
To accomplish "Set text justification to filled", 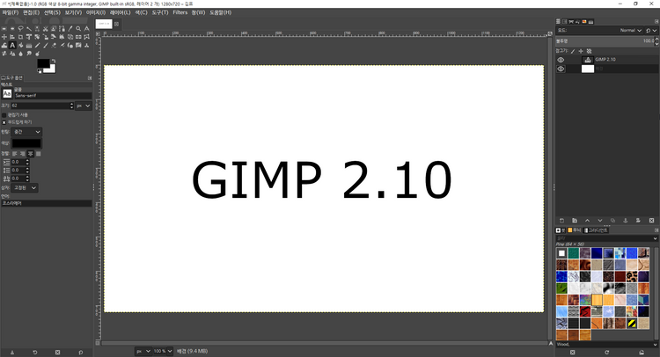I will coord(39,154).
